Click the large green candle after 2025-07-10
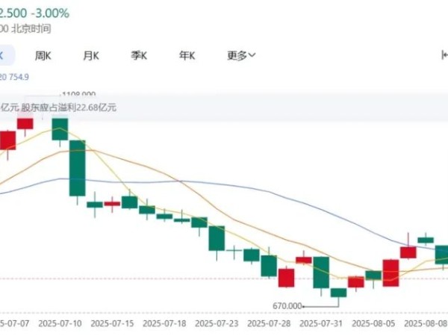 pos(77,168)
